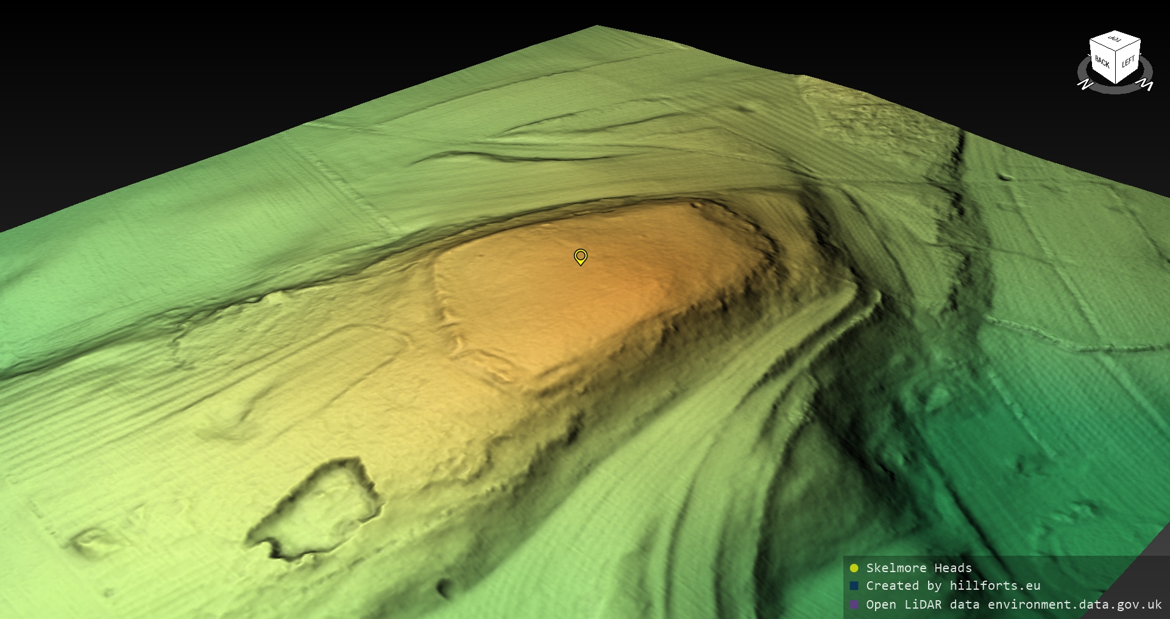The image size is (1170, 619).
Task: Click the curved rampart at plateau's left end
Action: [444, 304]
